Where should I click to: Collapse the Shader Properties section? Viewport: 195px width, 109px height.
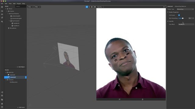coord(168,12)
